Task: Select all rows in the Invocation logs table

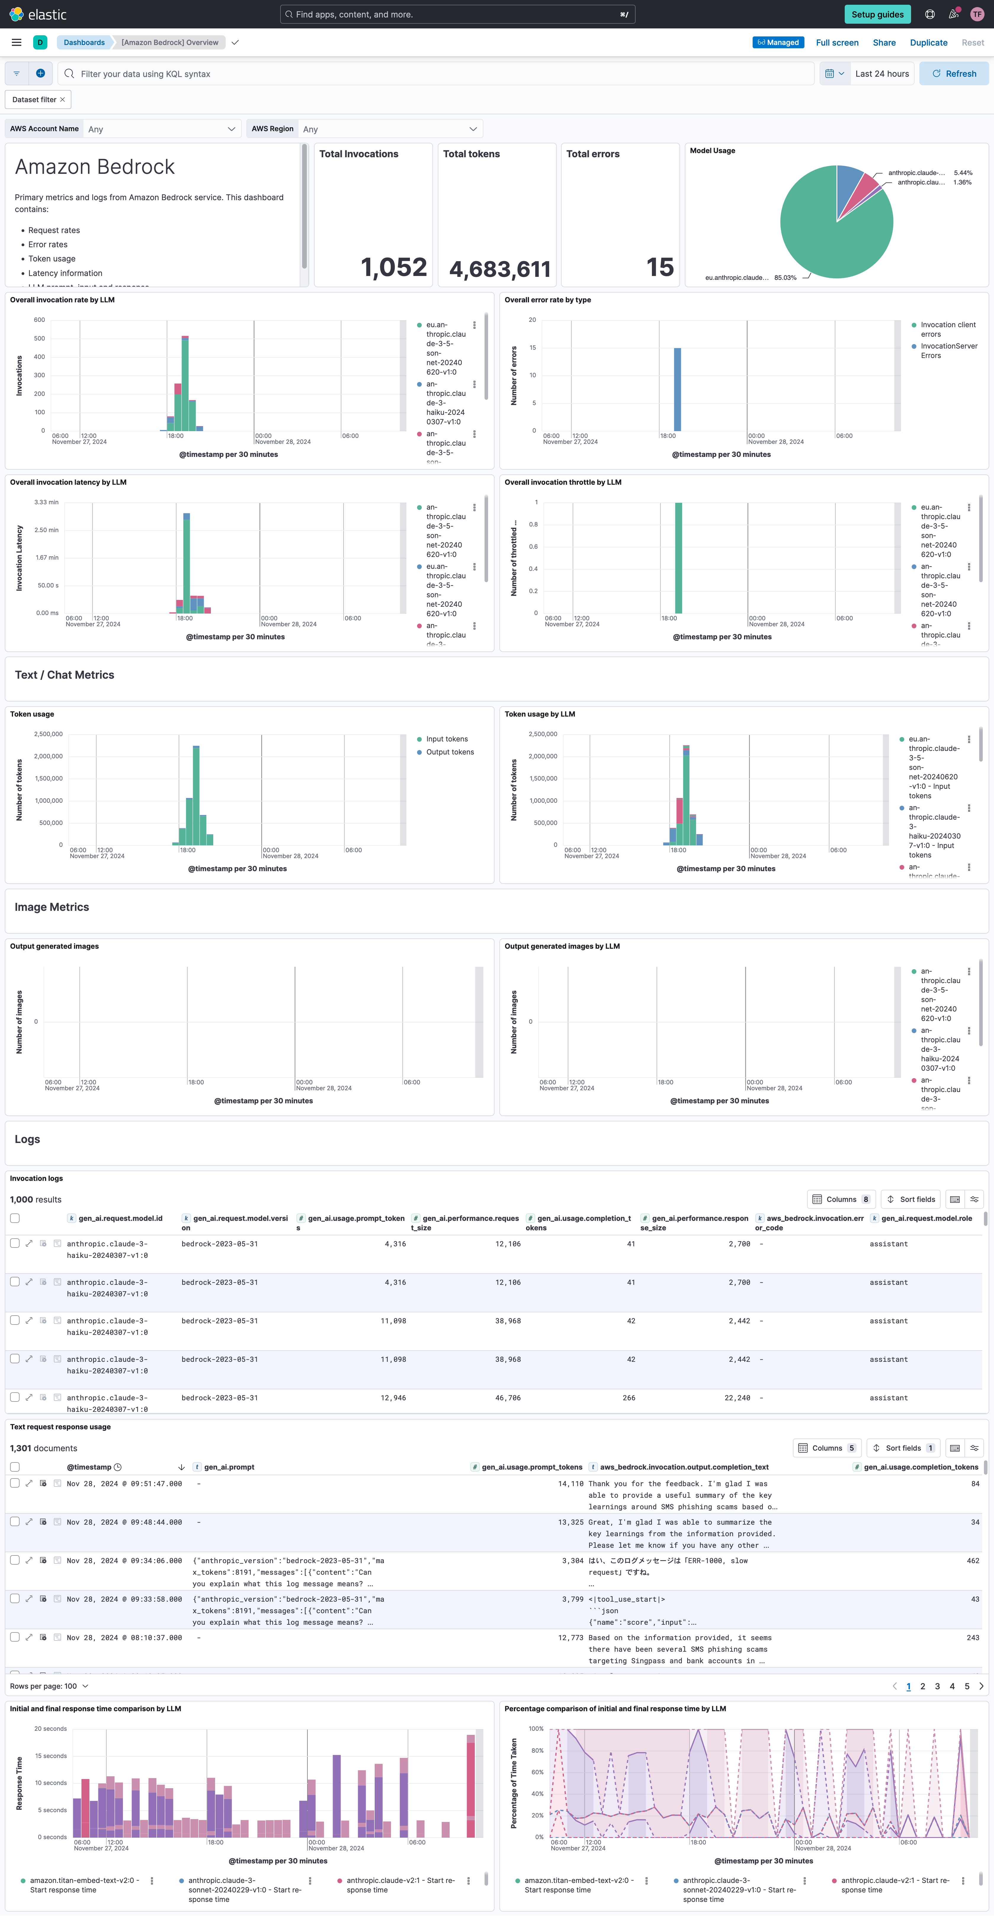Action: [x=15, y=1218]
